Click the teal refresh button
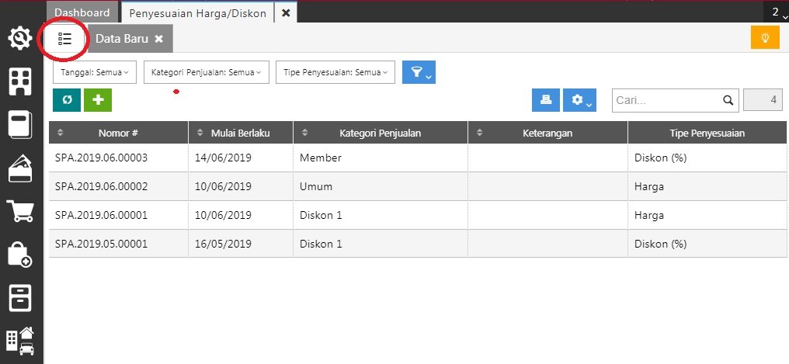The height and width of the screenshot is (364, 789). (66, 100)
